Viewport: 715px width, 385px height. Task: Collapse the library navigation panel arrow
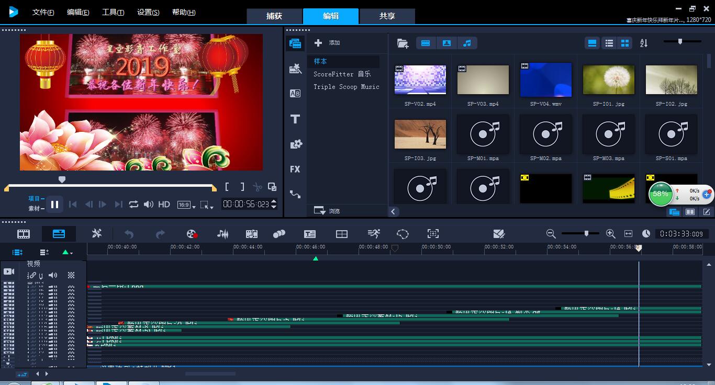click(x=394, y=211)
